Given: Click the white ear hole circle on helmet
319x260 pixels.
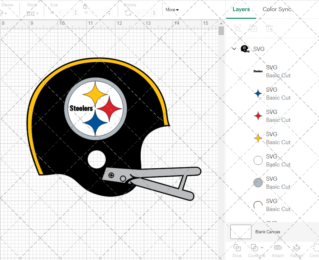Looking at the screenshot, I should [x=97, y=159].
